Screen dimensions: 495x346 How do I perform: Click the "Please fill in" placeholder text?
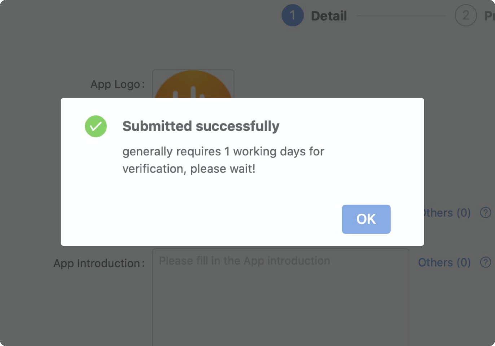[244, 261]
